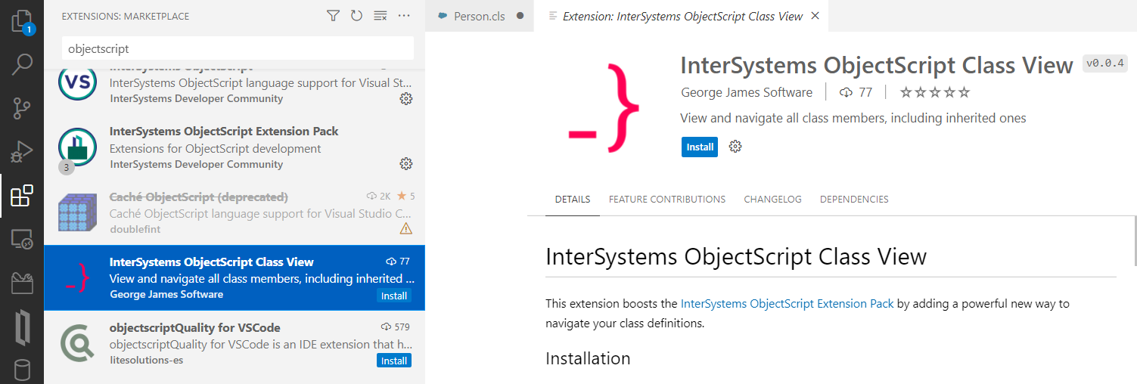Open the suitcase-shaped activity bar icon
This screenshot has width=1137, height=384.
click(22, 283)
